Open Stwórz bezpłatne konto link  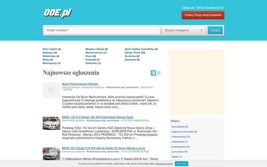[x=210, y=7]
